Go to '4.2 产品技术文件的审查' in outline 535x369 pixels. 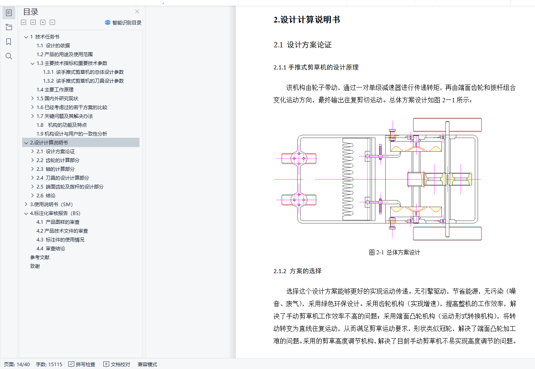(x=62, y=231)
